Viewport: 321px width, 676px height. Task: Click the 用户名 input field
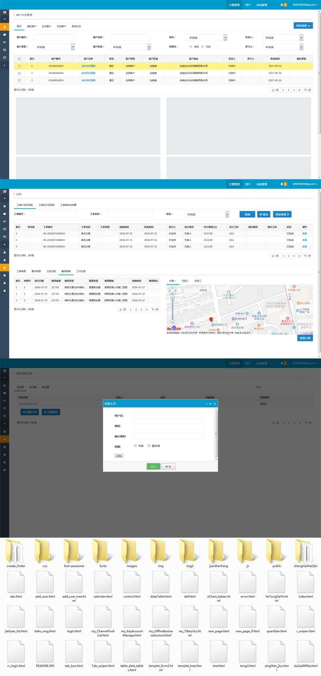pos(168,416)
